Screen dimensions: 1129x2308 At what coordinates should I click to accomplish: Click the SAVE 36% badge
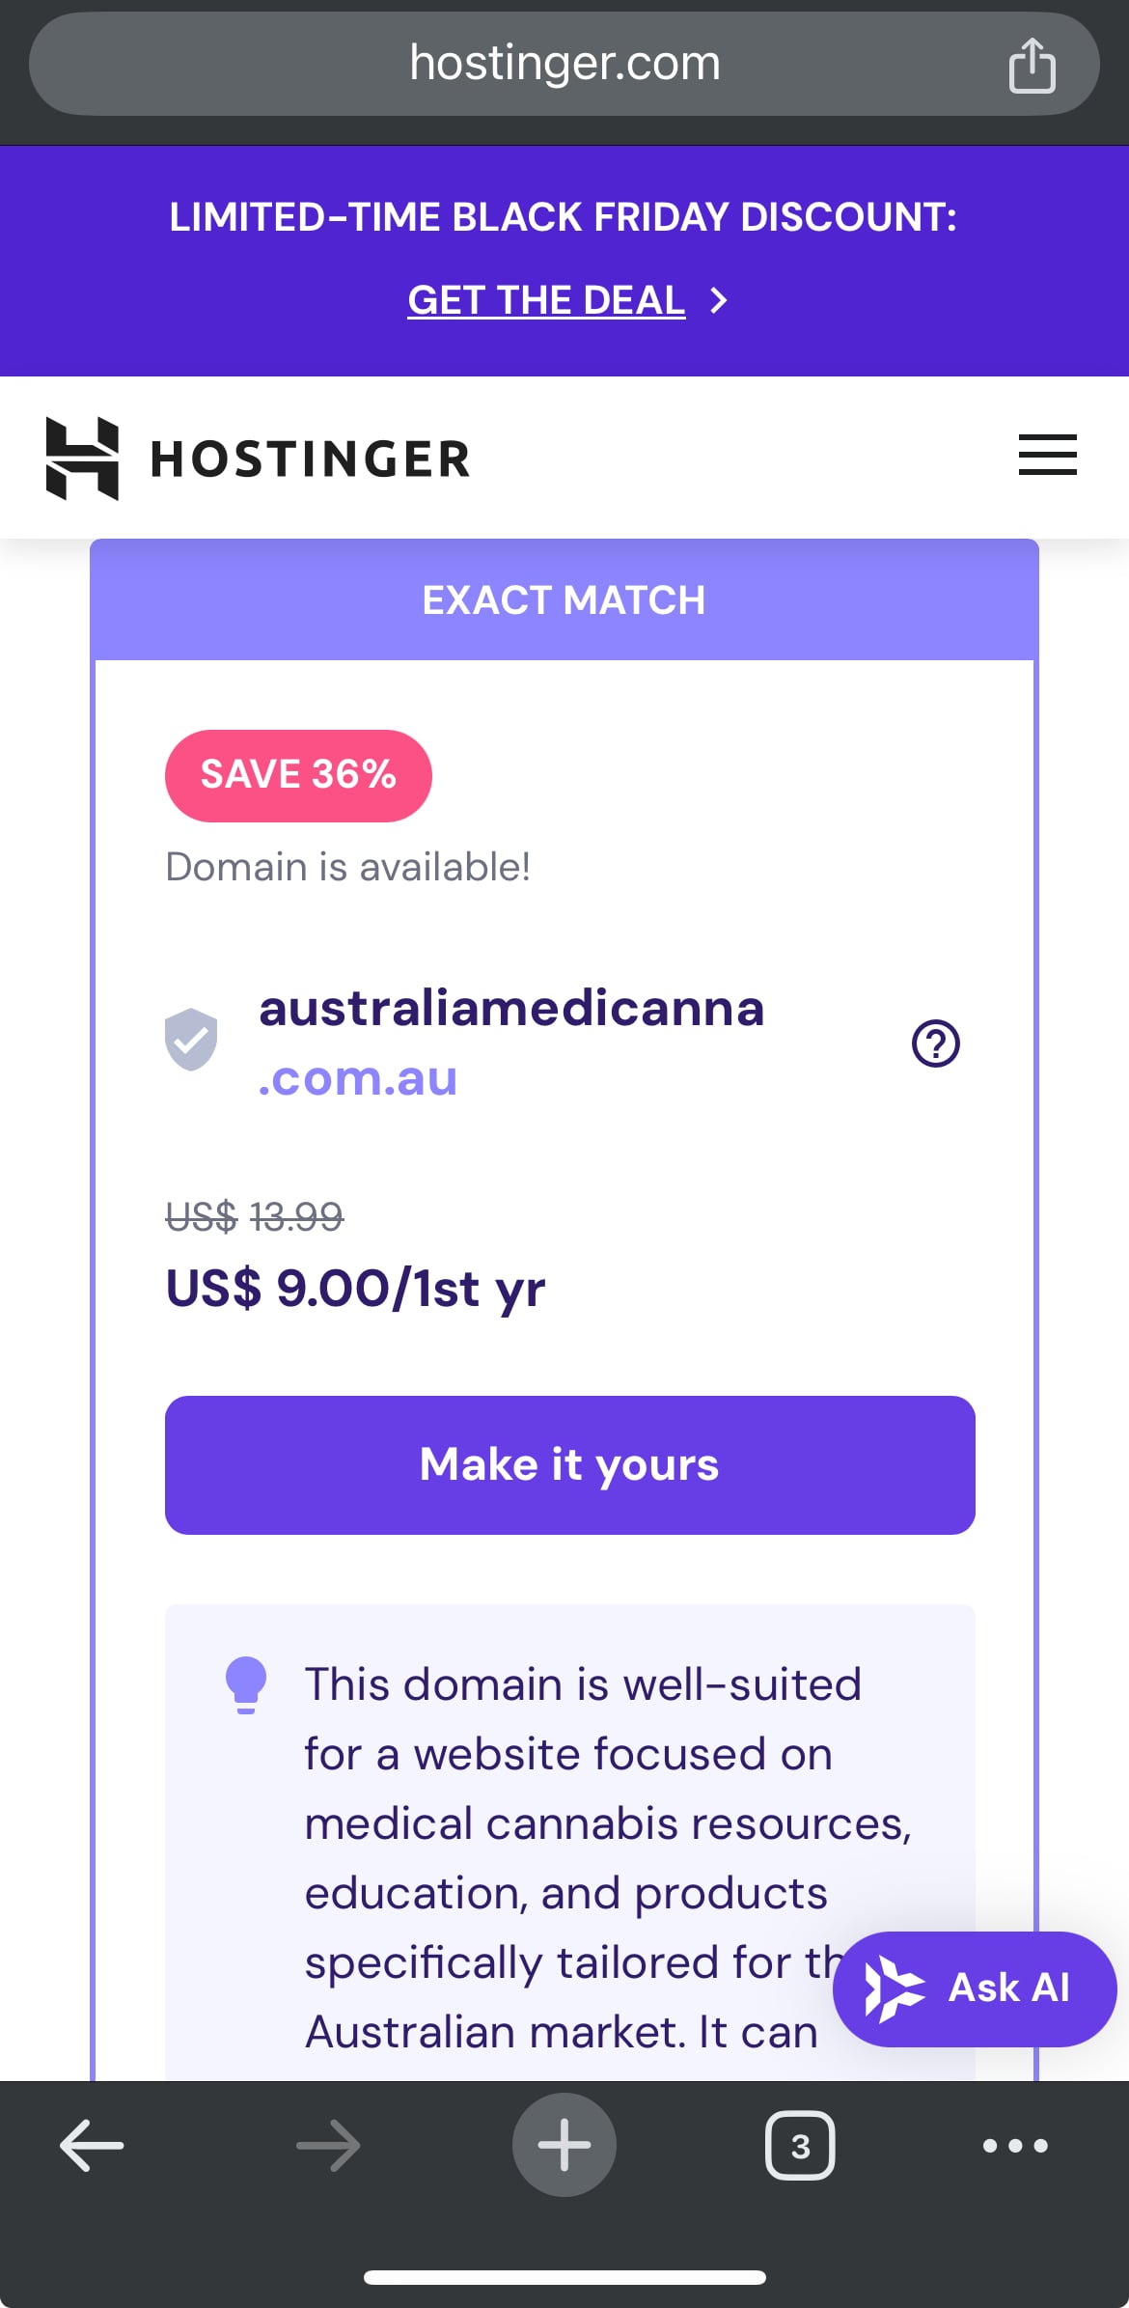pos(298,775)
